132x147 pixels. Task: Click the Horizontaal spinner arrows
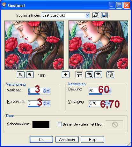[44, 103]
